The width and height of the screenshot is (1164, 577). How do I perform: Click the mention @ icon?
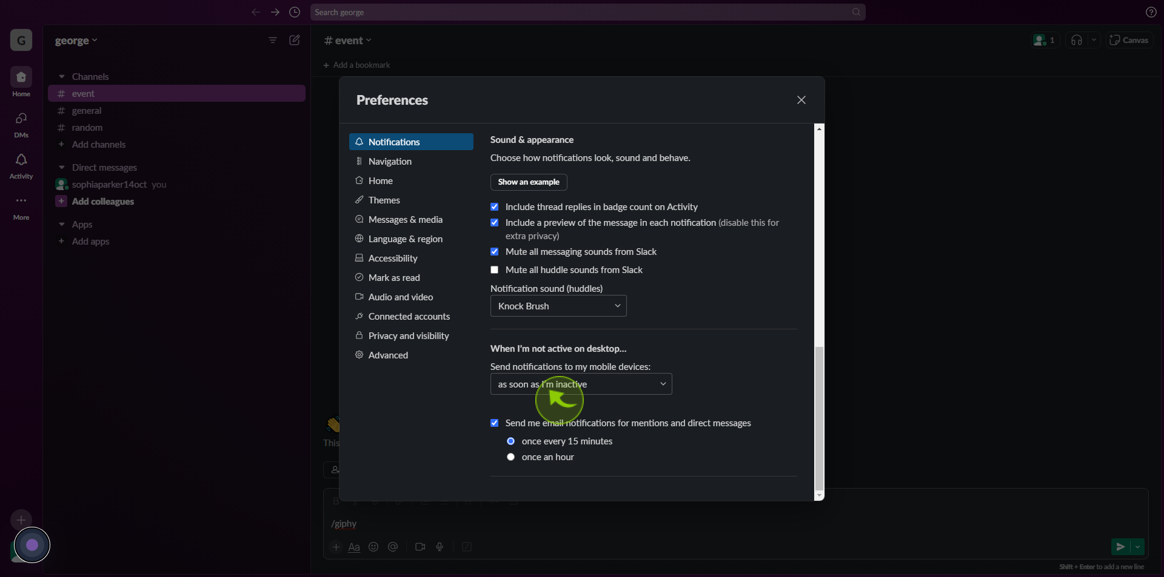393,547
